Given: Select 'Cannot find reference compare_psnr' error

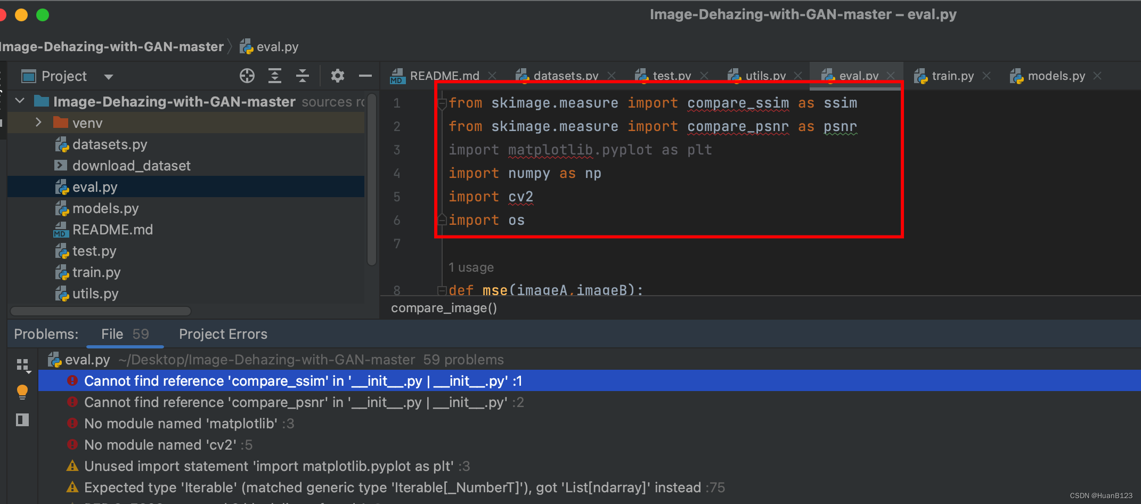Looking at the screenshot, I should click(589, 402).
